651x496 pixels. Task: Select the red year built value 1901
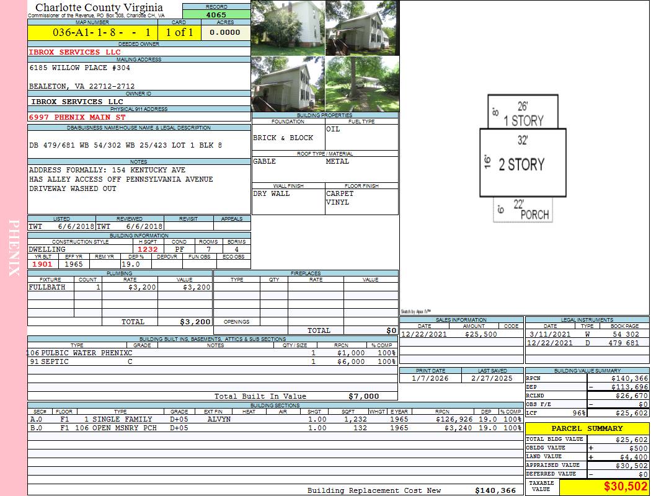(x=43, y=264)
